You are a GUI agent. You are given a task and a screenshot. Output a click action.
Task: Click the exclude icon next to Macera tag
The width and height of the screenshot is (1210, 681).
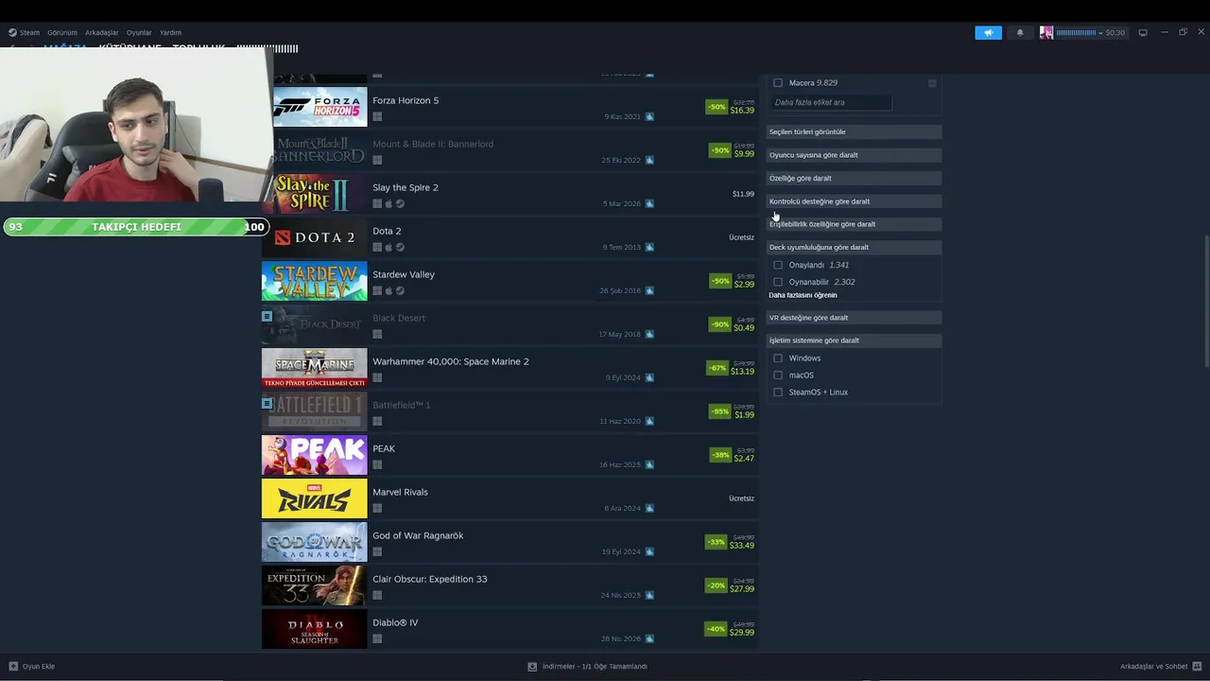[932, 83]
